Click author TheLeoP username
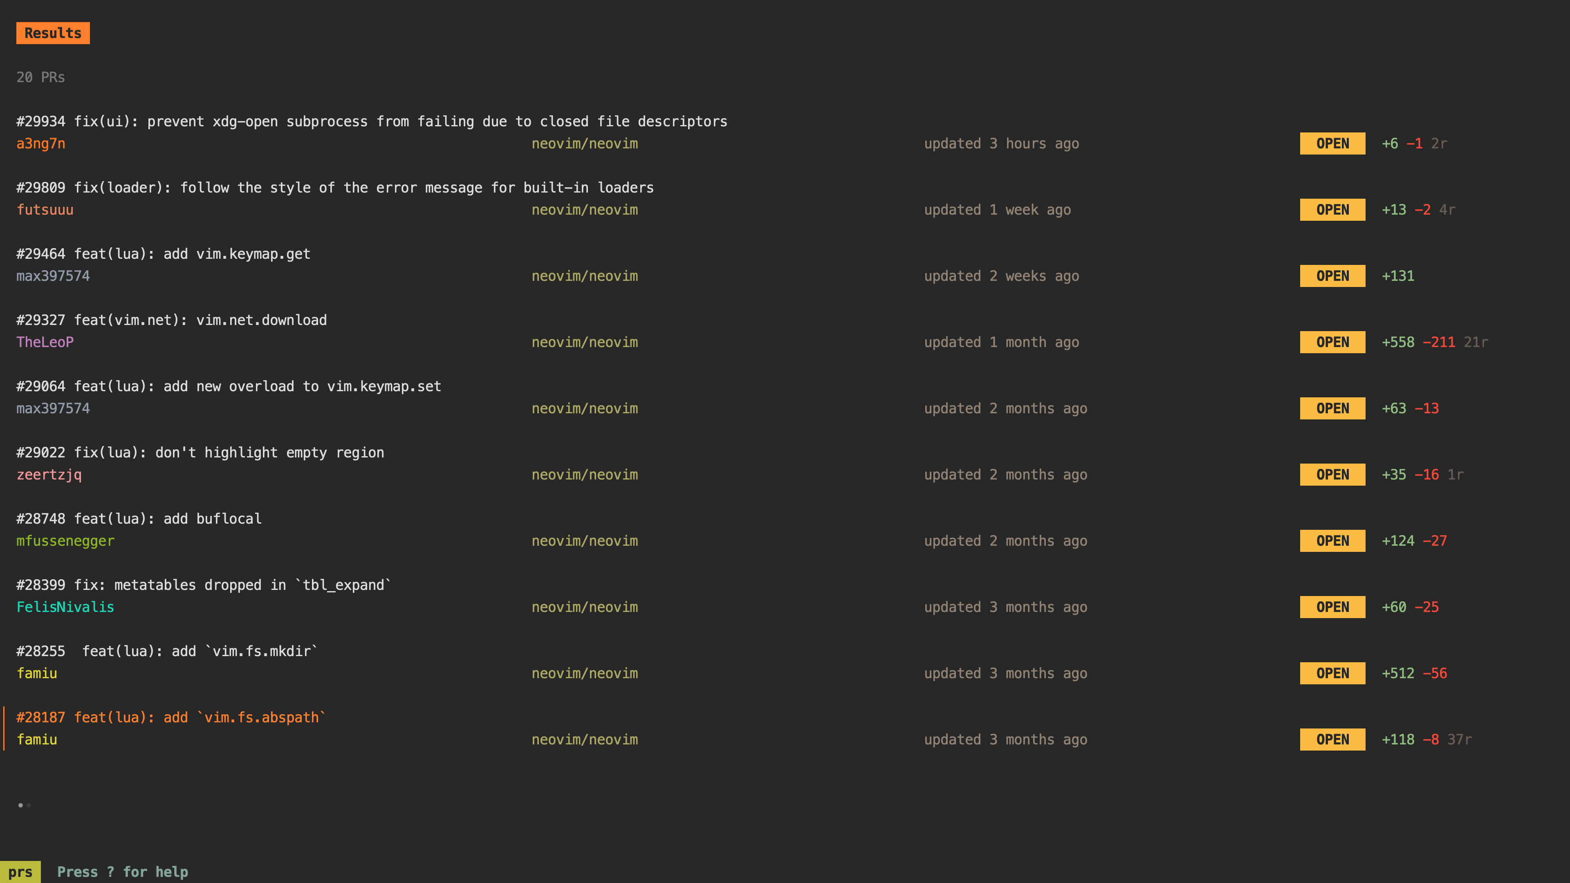The image size is (1570, 883). pos(45,343)
